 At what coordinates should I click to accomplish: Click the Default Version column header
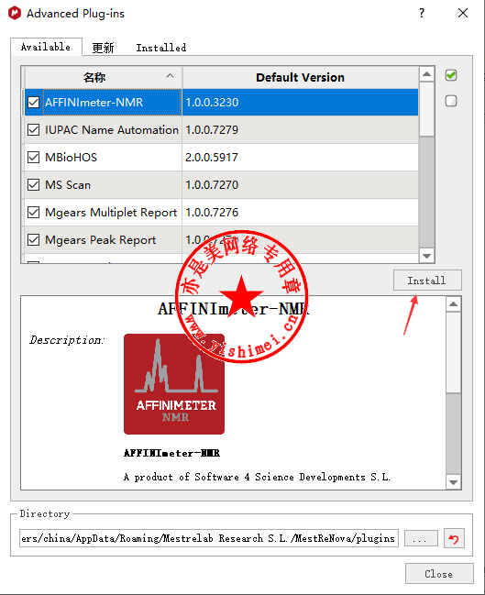(x=300, y=77)
